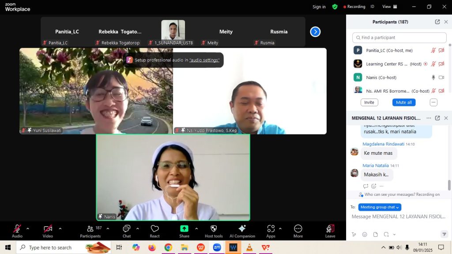Open the Apps icon in toolbar
This screenshot has width=452, height=254.
pos(271,229)
